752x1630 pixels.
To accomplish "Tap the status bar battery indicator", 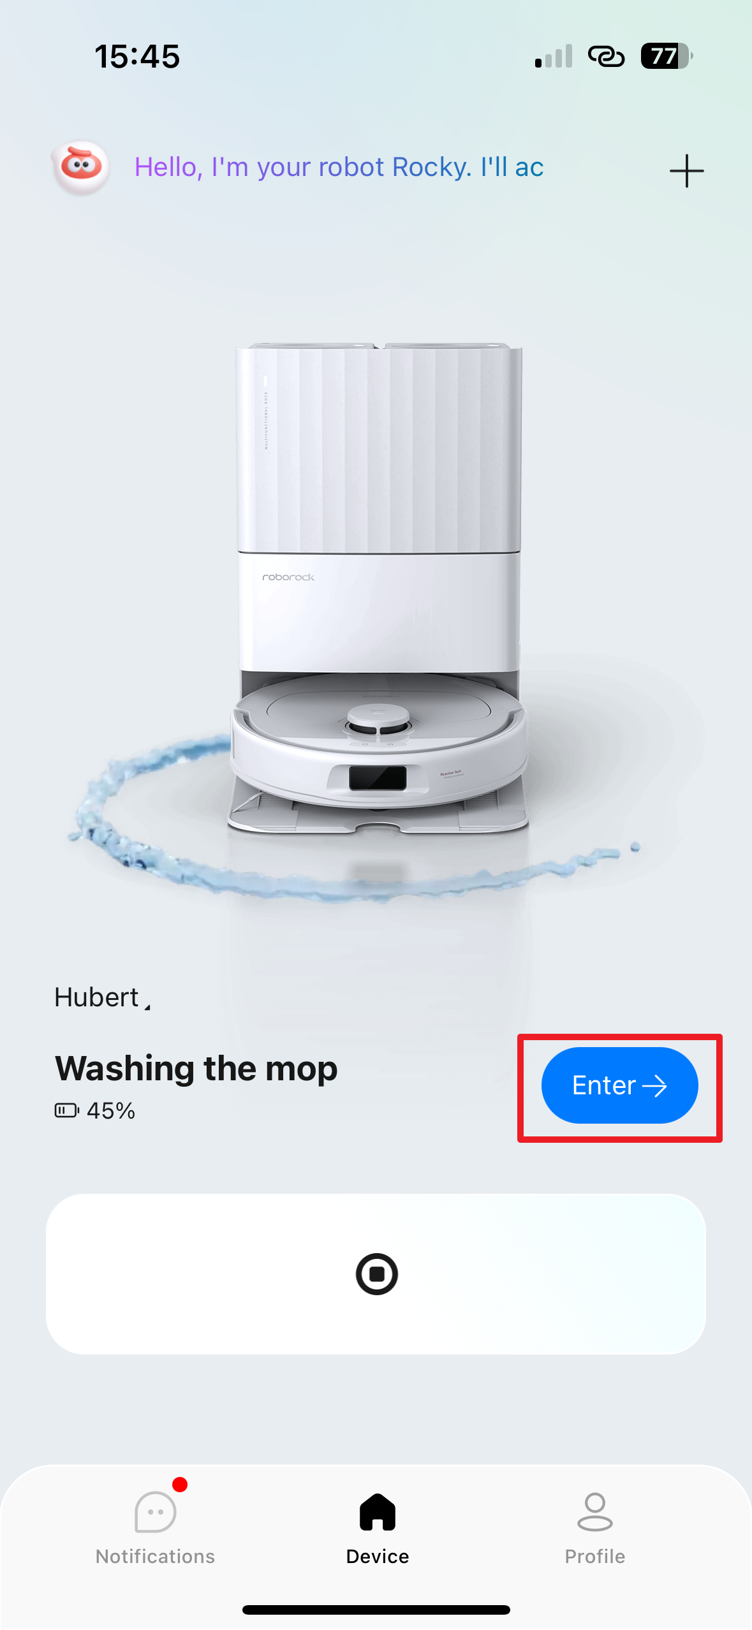I will [x=667, y=56].
